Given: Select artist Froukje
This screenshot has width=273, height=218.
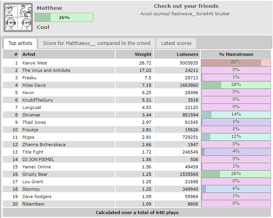Looking at the screenshot, I should [30, 130].
